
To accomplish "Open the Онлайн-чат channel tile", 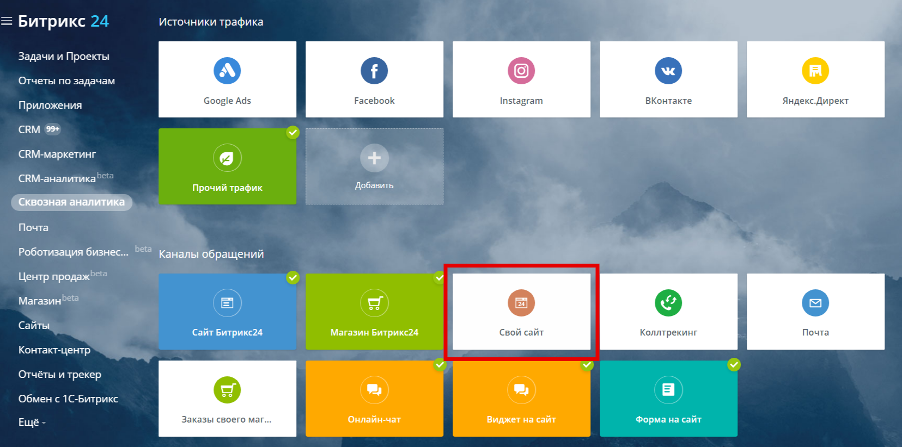I will [374, 399].
